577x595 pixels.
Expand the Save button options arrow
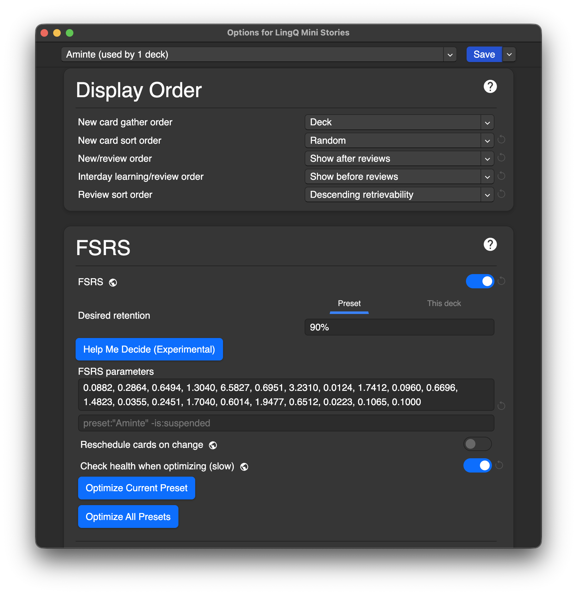point(509,54)
